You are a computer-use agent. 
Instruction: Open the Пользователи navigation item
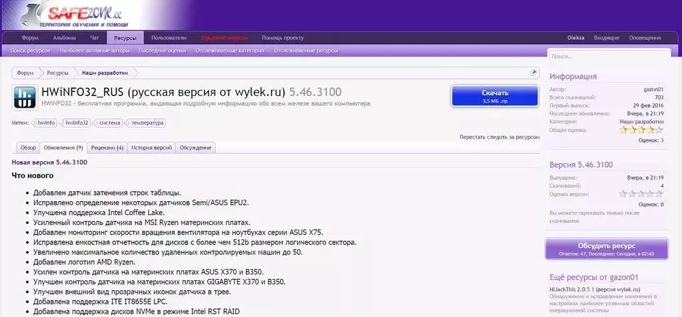[169, 38]
